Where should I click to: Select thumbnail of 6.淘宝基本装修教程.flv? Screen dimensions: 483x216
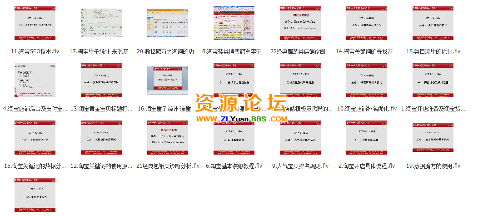pyautogui.click(x=234, y=137)
